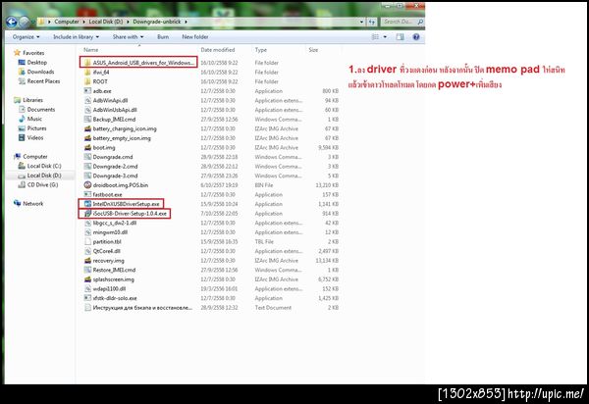Click the Forward navigation arrow
This screenshot has width=589, height=404.
point(25,23)
